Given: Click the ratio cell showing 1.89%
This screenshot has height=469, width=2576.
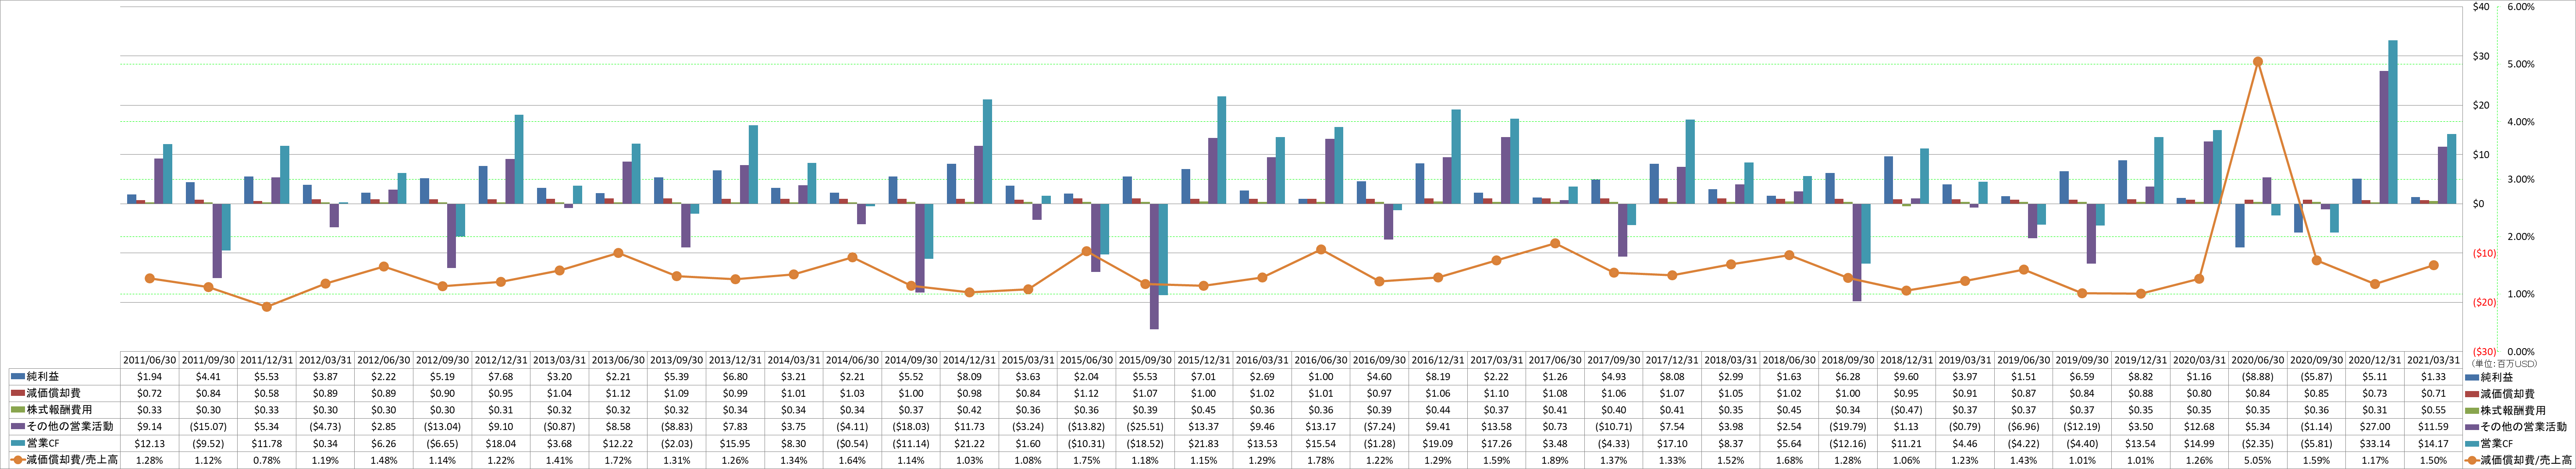Looking at the screenshot, I should click(1555, 460).
